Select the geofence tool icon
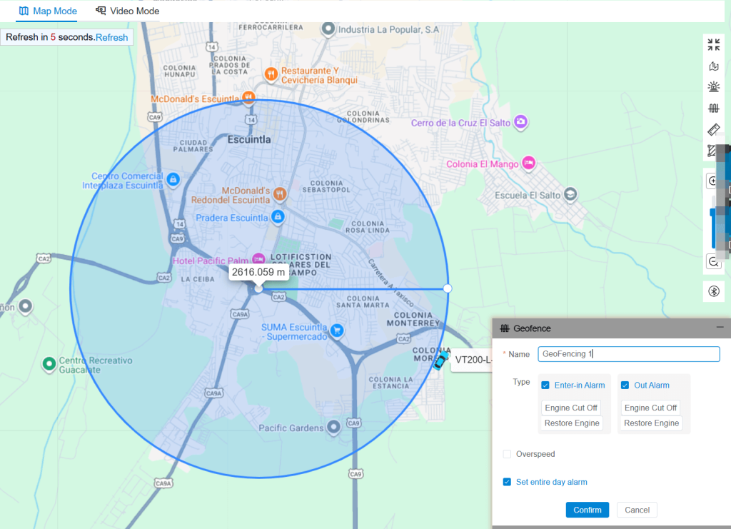This screenshot has height=529, width=731. [714, 108]
